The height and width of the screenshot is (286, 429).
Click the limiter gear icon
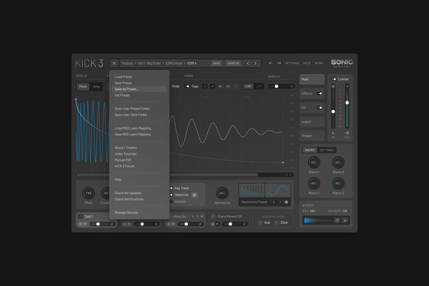tap(333, 86)
